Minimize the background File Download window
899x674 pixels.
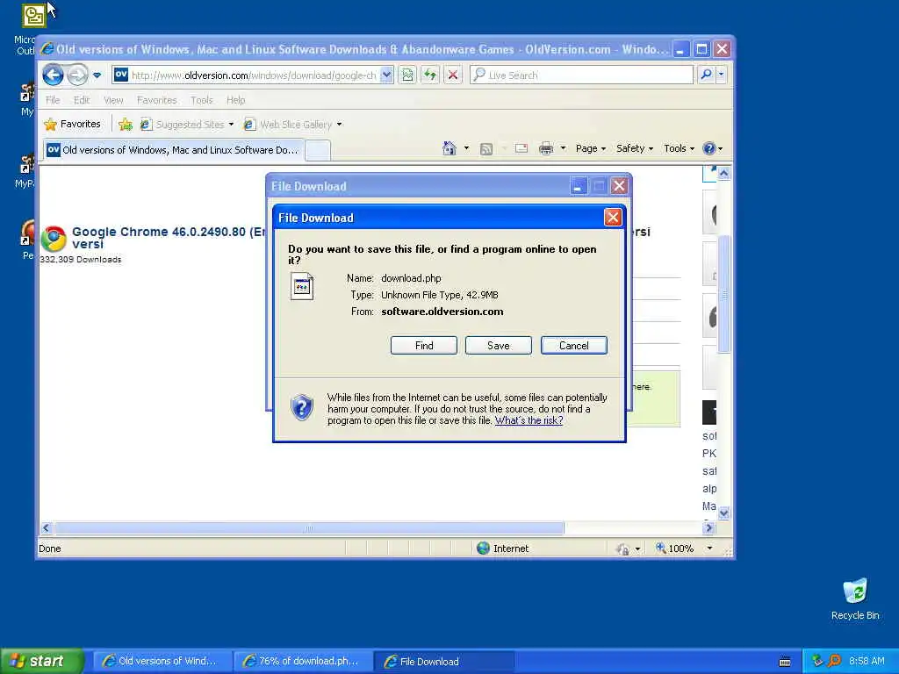click(x=578, y=186)
